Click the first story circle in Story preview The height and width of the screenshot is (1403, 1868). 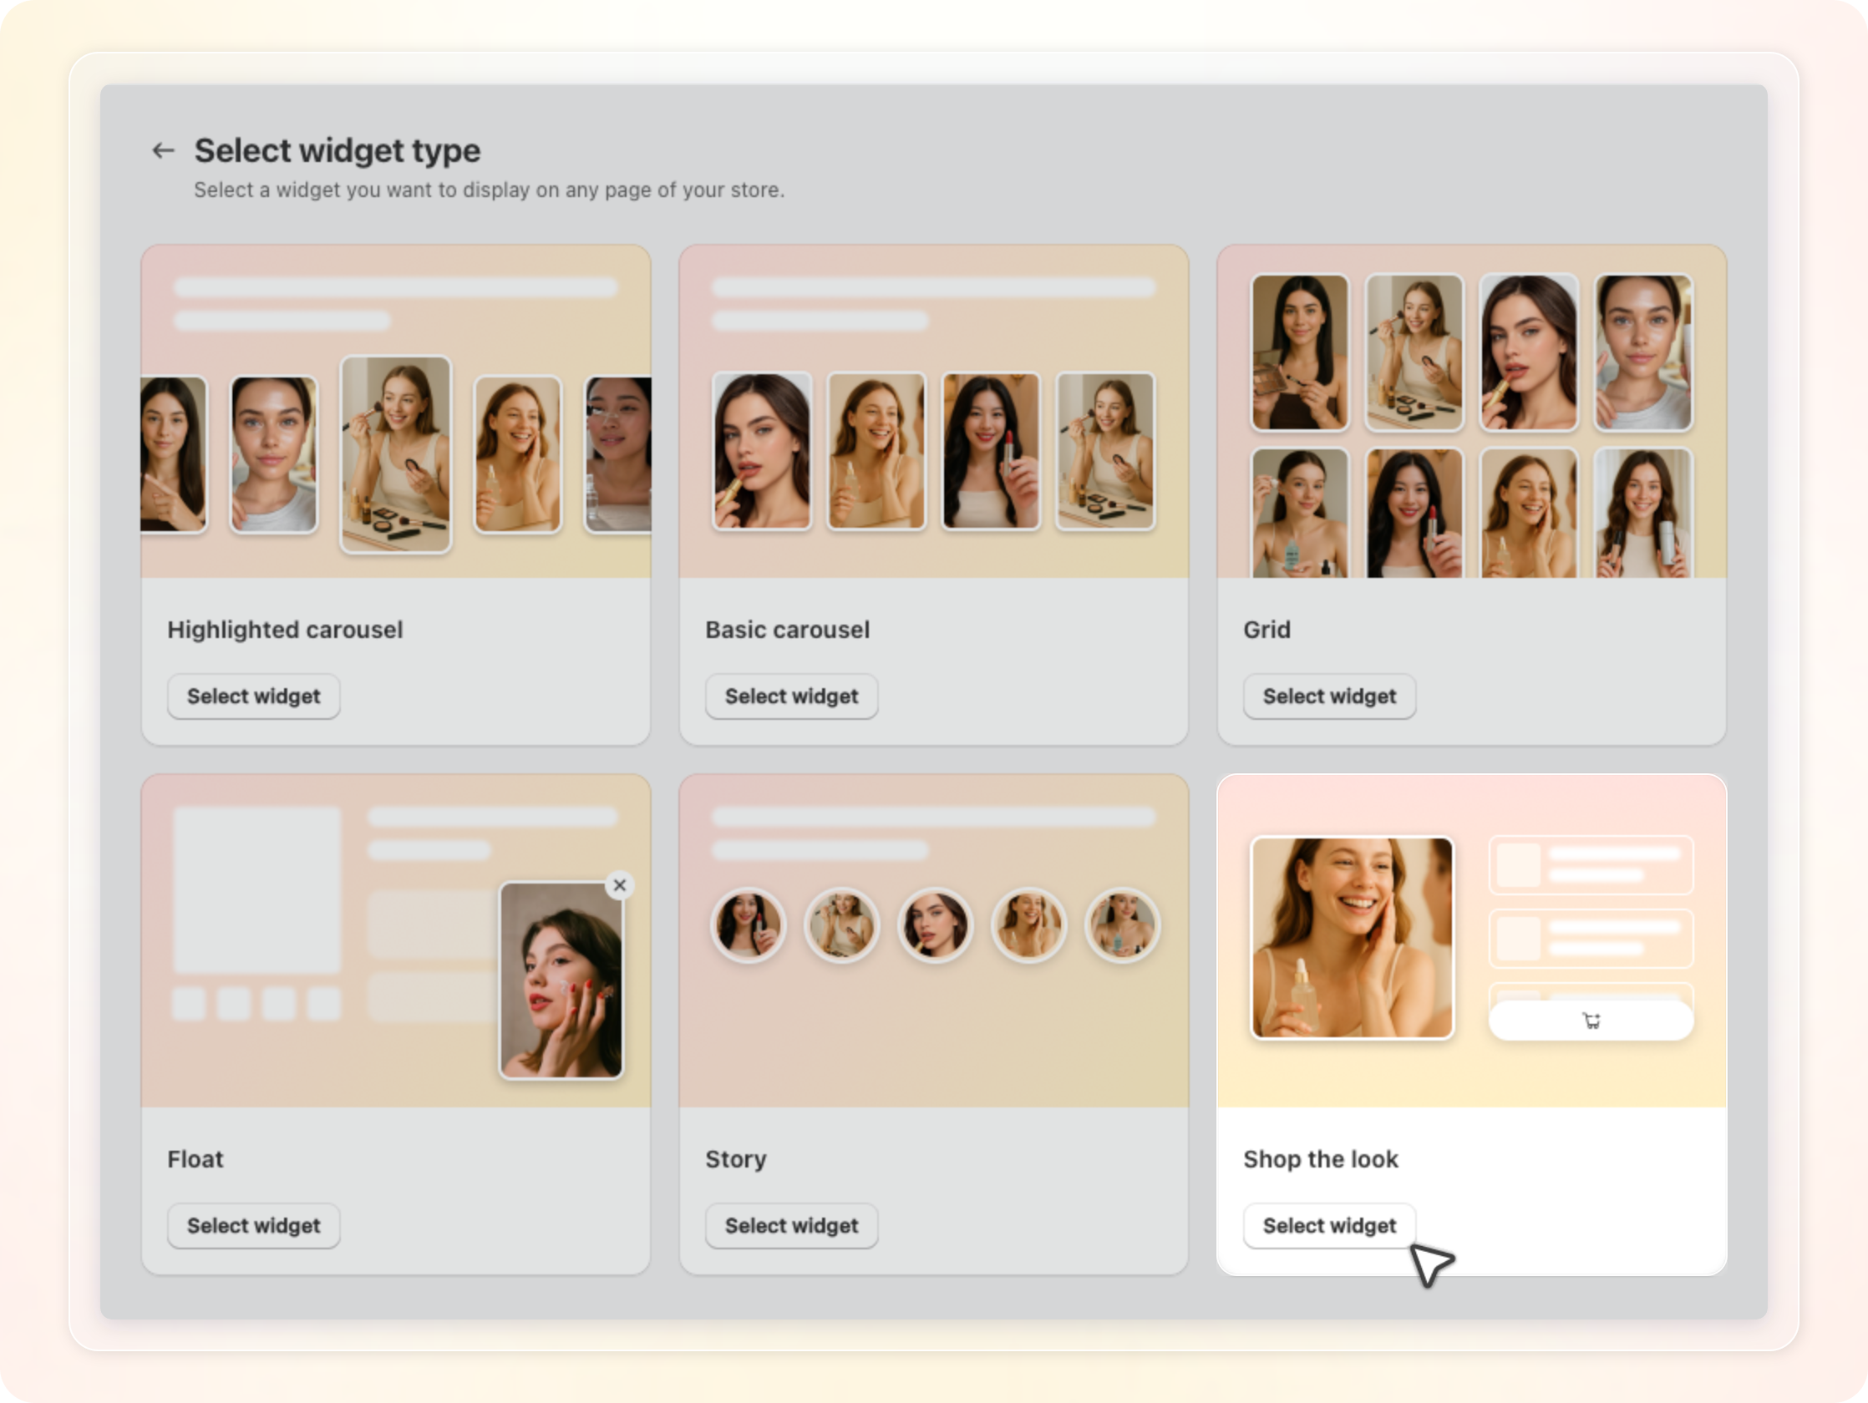tap(749, 925)
